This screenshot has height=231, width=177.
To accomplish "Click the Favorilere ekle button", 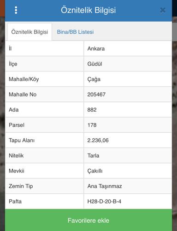I will pos(88,220).
